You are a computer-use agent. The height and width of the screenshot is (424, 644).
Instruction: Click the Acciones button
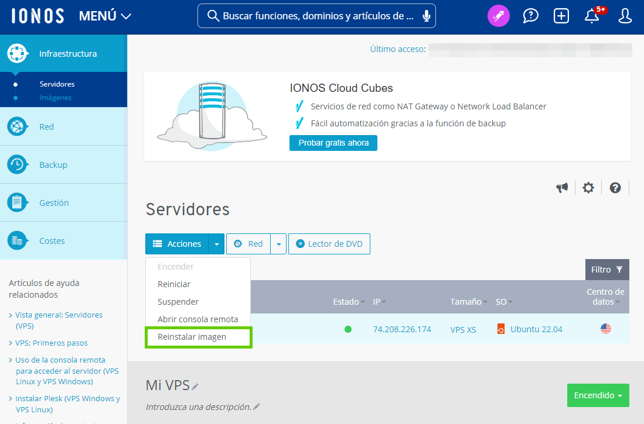click(177, 243)
